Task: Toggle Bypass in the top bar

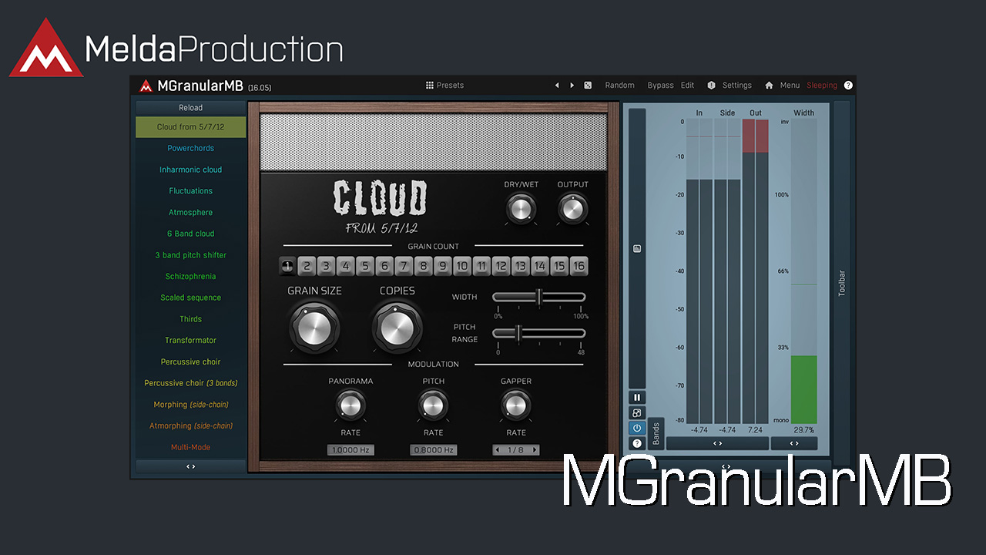Action: pyautogui.click(x=660, y=86)
